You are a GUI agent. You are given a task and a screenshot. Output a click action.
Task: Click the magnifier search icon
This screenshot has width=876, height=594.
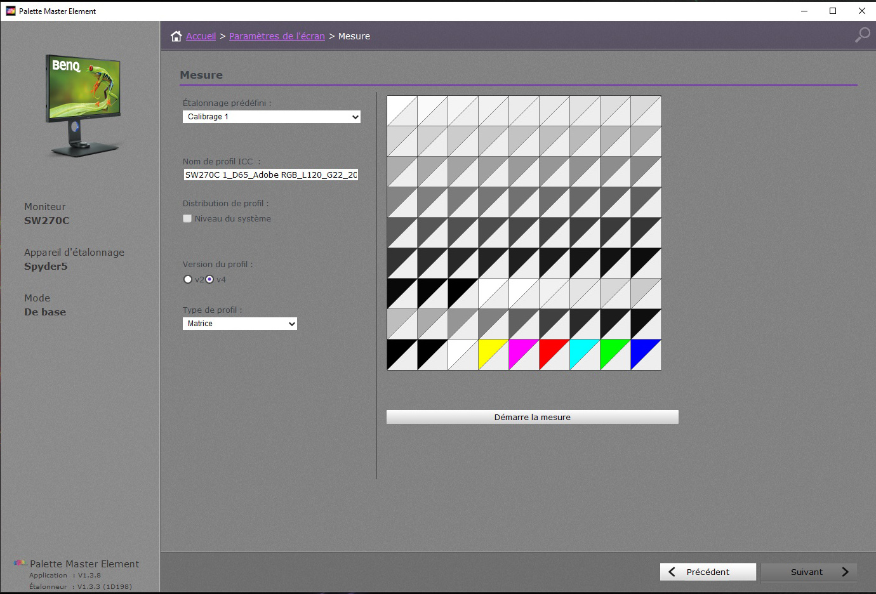coord(862,35)
